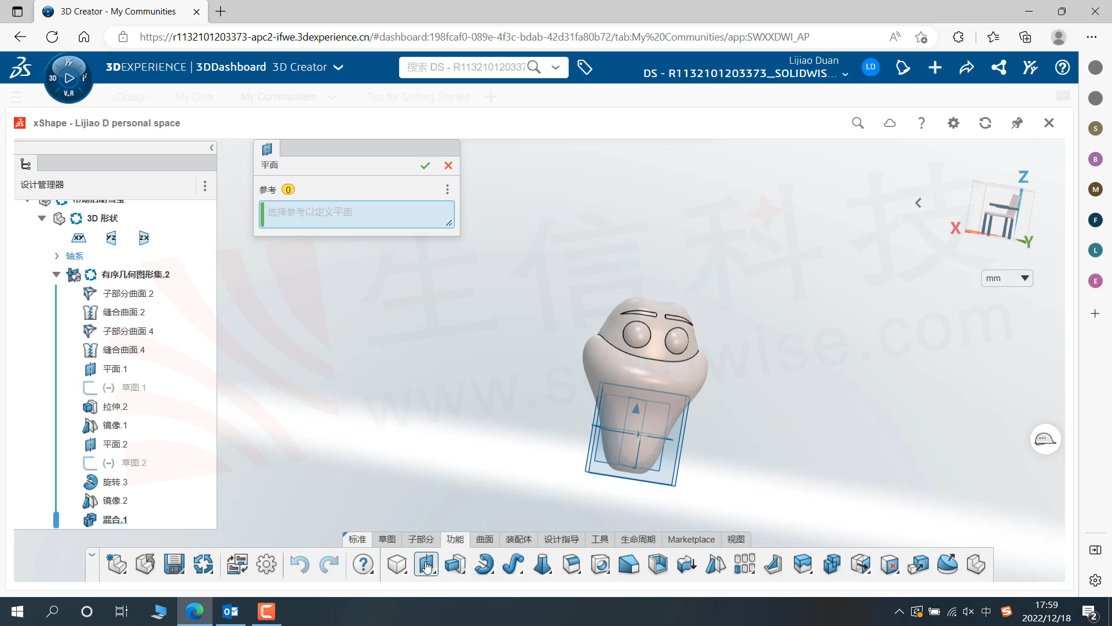Screen dimensions: 1112x626
Task: Collapse the Design Manager side panel
Action: (211, 148)
